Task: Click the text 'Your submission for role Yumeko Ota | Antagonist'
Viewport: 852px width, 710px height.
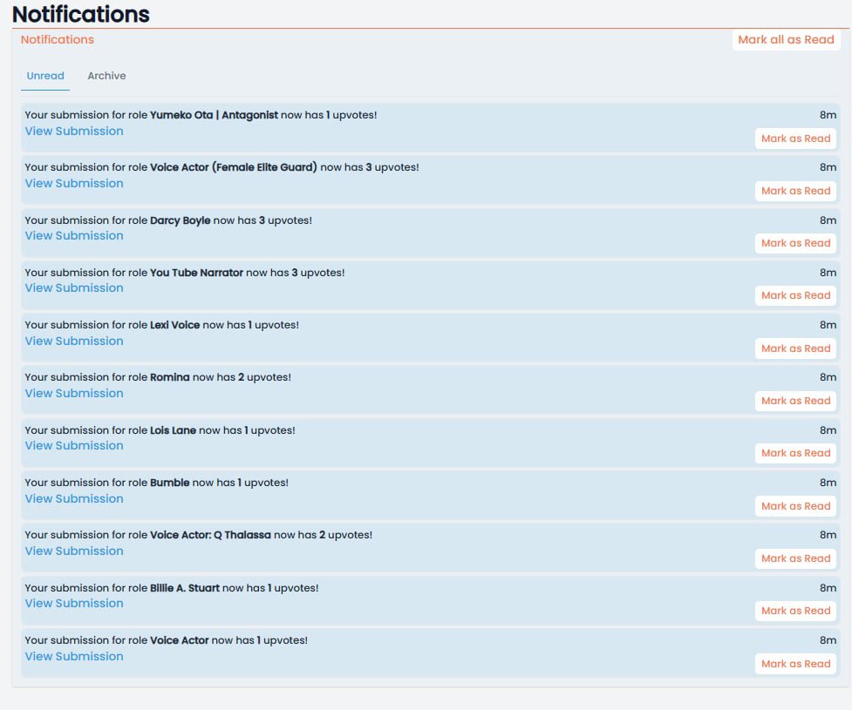Action: (151, 115)
